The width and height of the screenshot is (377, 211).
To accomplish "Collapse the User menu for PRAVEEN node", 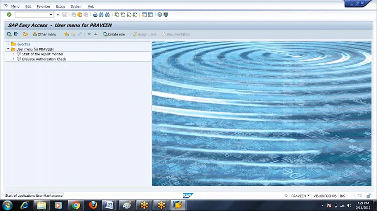I will (8, 49).
